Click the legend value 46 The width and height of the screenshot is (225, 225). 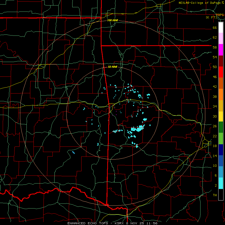tap(215, 77)
